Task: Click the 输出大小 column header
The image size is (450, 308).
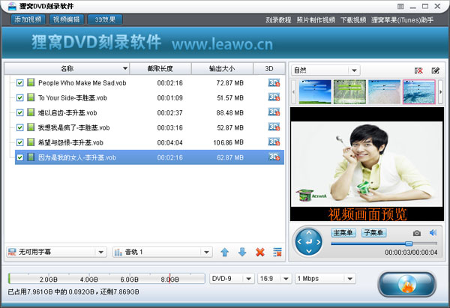Action: tap(222, 68)
